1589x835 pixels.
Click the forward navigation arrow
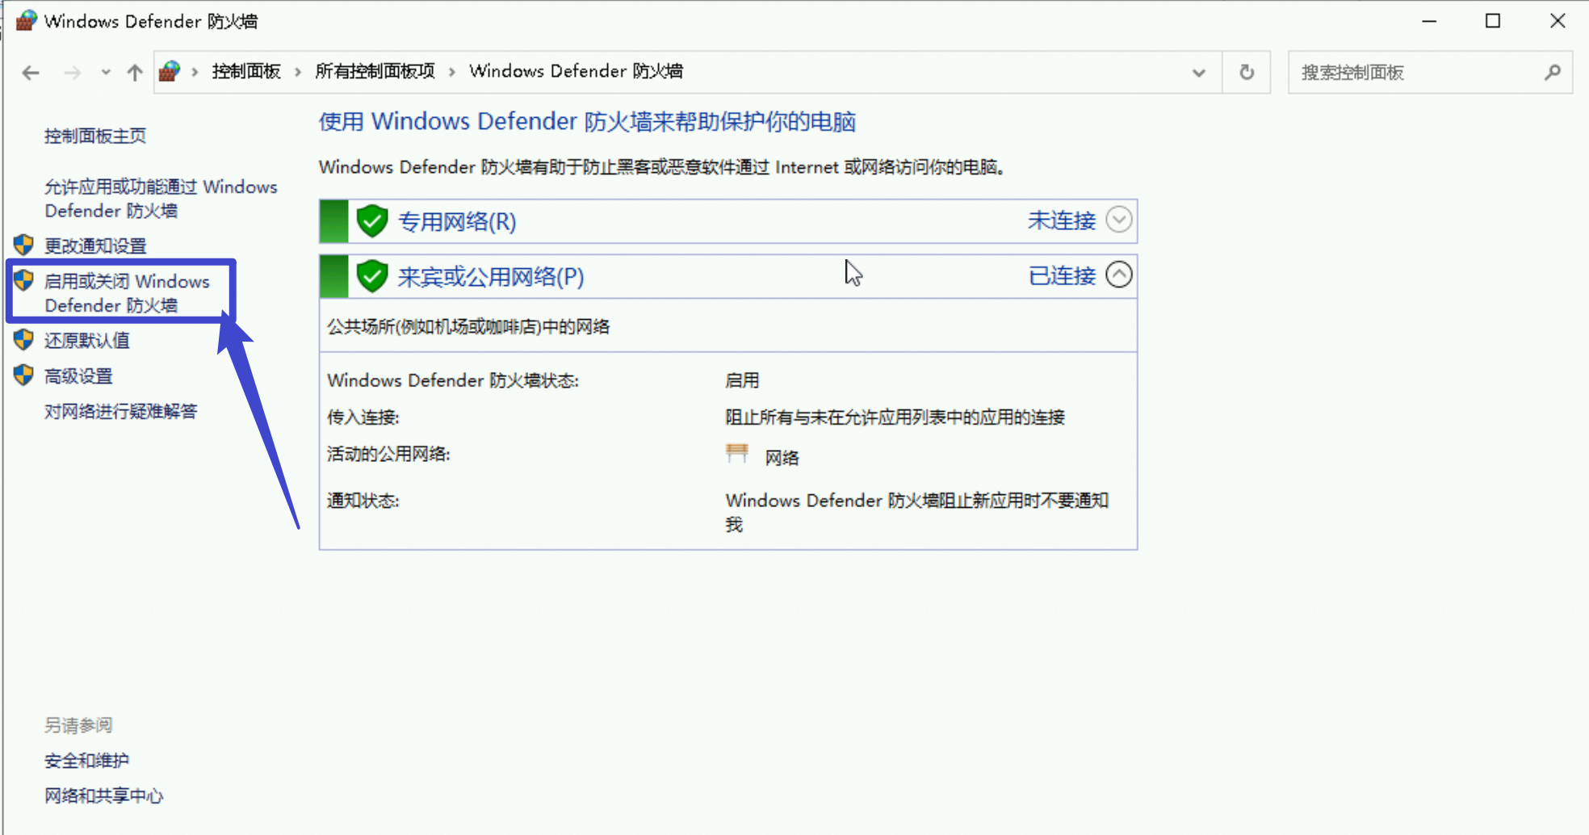click(73, 73)
